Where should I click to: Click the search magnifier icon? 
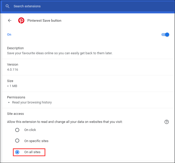(x=8, y=6)
